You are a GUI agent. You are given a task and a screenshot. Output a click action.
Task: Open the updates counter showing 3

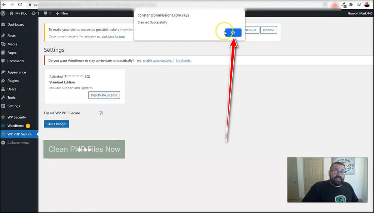coord(35,13)
